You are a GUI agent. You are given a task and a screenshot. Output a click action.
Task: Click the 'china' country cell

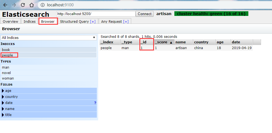(x=204, y=48)
